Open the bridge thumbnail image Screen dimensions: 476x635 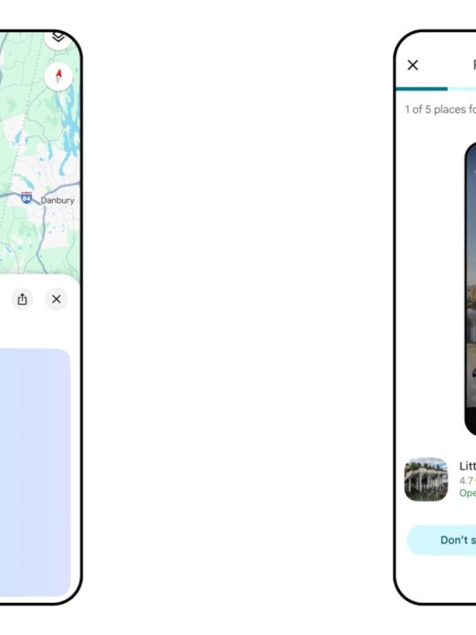click(x=426, y=479)
